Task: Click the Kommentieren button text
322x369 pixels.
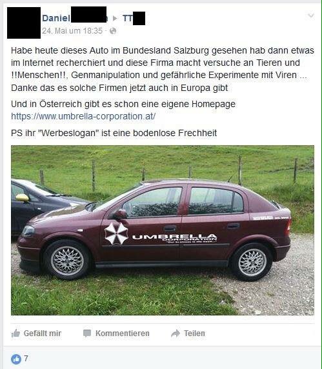Action: 123,334
